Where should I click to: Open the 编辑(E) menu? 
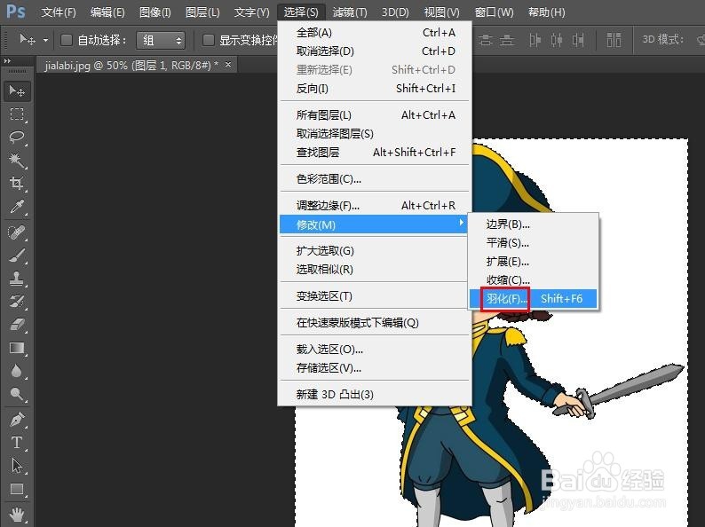107,12
